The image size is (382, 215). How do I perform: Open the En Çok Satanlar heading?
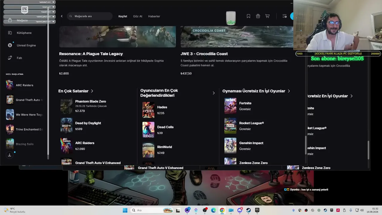(73, 91)
